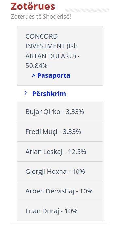
Task: Click the arrow symbol before Pasaporta
Action: [x=33, y=75]
